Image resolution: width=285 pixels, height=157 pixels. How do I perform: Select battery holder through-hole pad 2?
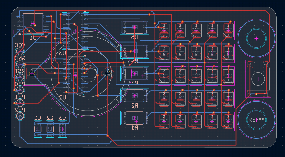click(x=108, y=74)
